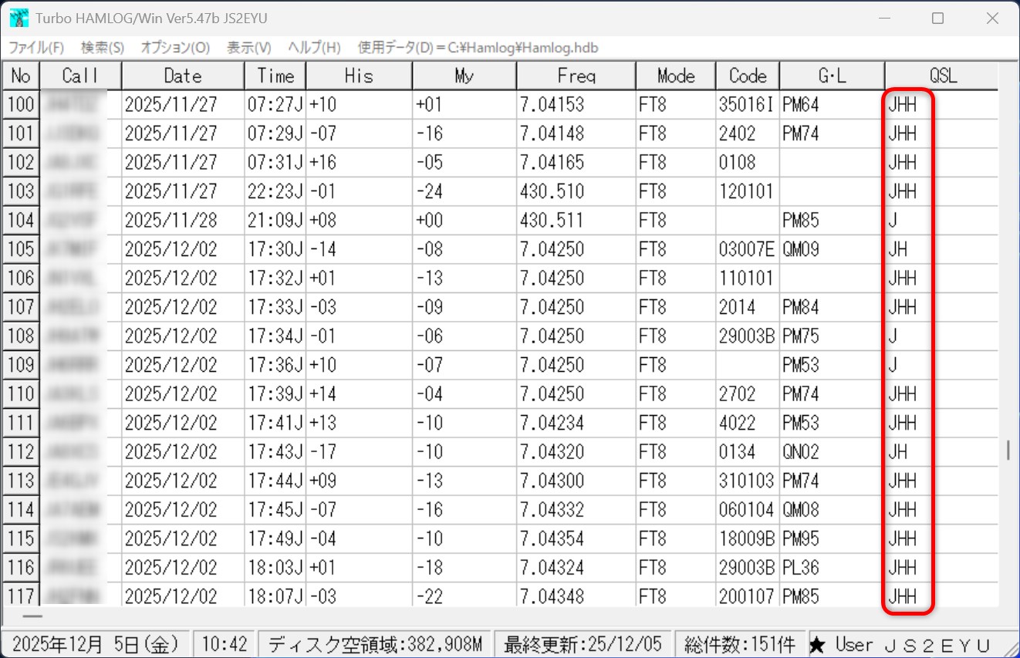Screen dimensions: 1020x658
Task: Open the 表示(V) menu
Action: click(248, 48)
